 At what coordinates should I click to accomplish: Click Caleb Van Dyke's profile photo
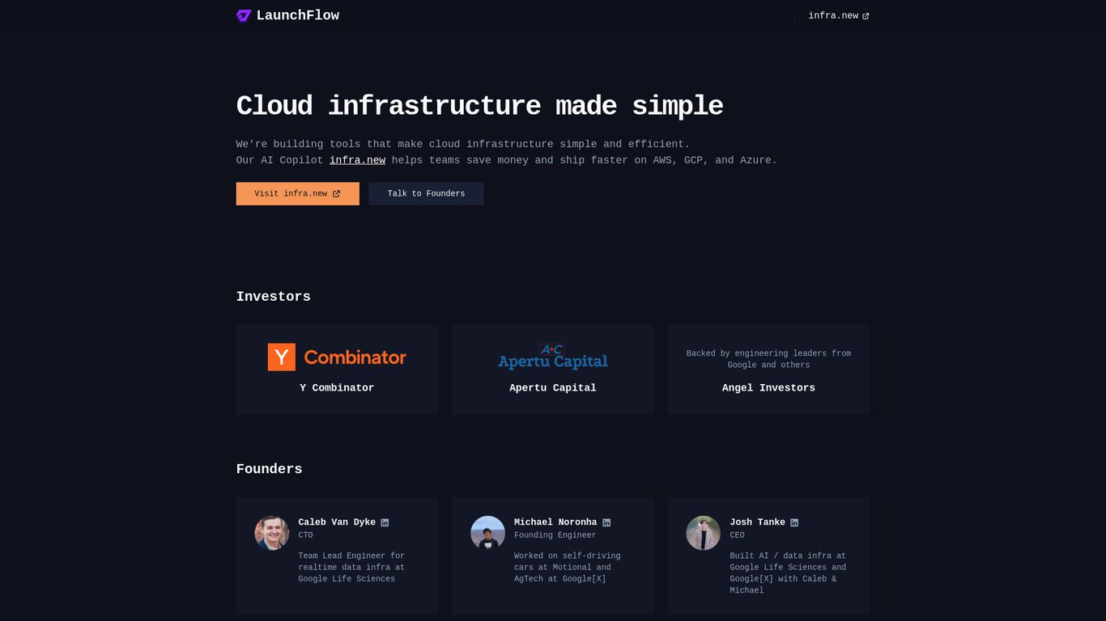272,533
